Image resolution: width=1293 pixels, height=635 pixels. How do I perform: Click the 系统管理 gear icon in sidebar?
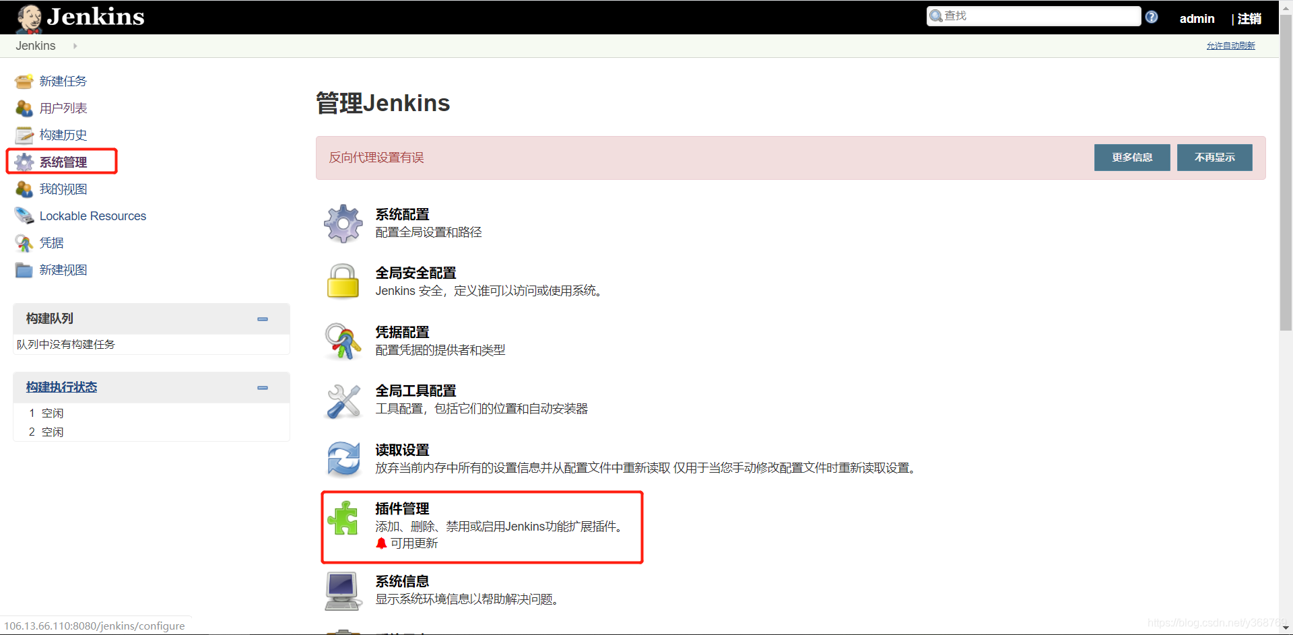click(24, 162)
